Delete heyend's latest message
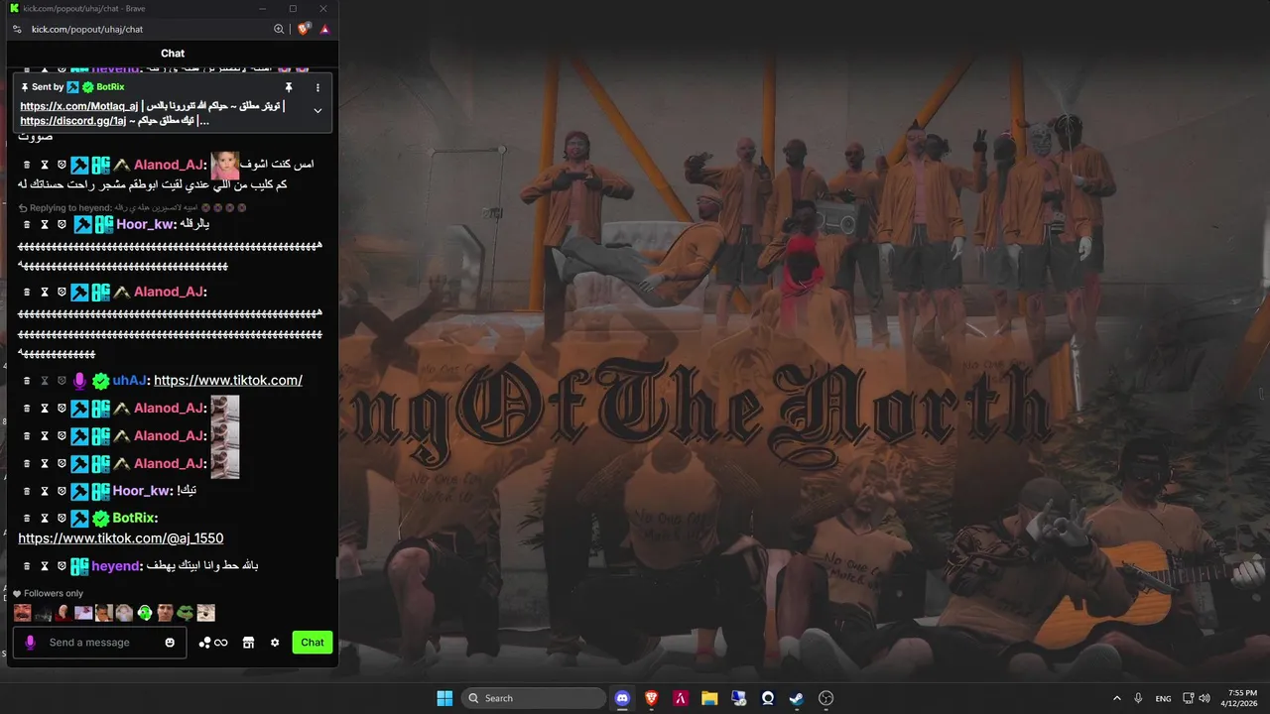The image size is (1270, 714). [x=27, y=565]
